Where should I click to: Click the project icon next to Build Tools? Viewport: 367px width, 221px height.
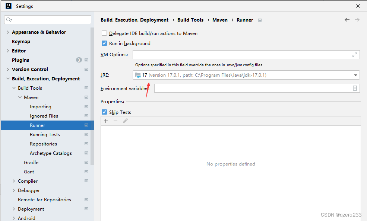point(86,88)
